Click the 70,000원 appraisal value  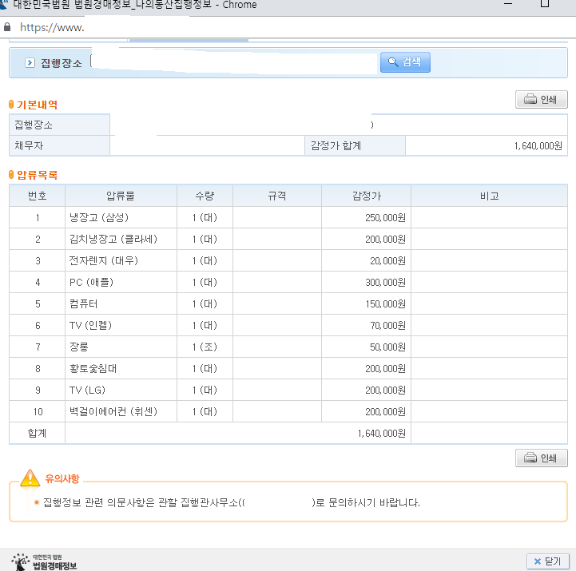(x=387, y=325)
